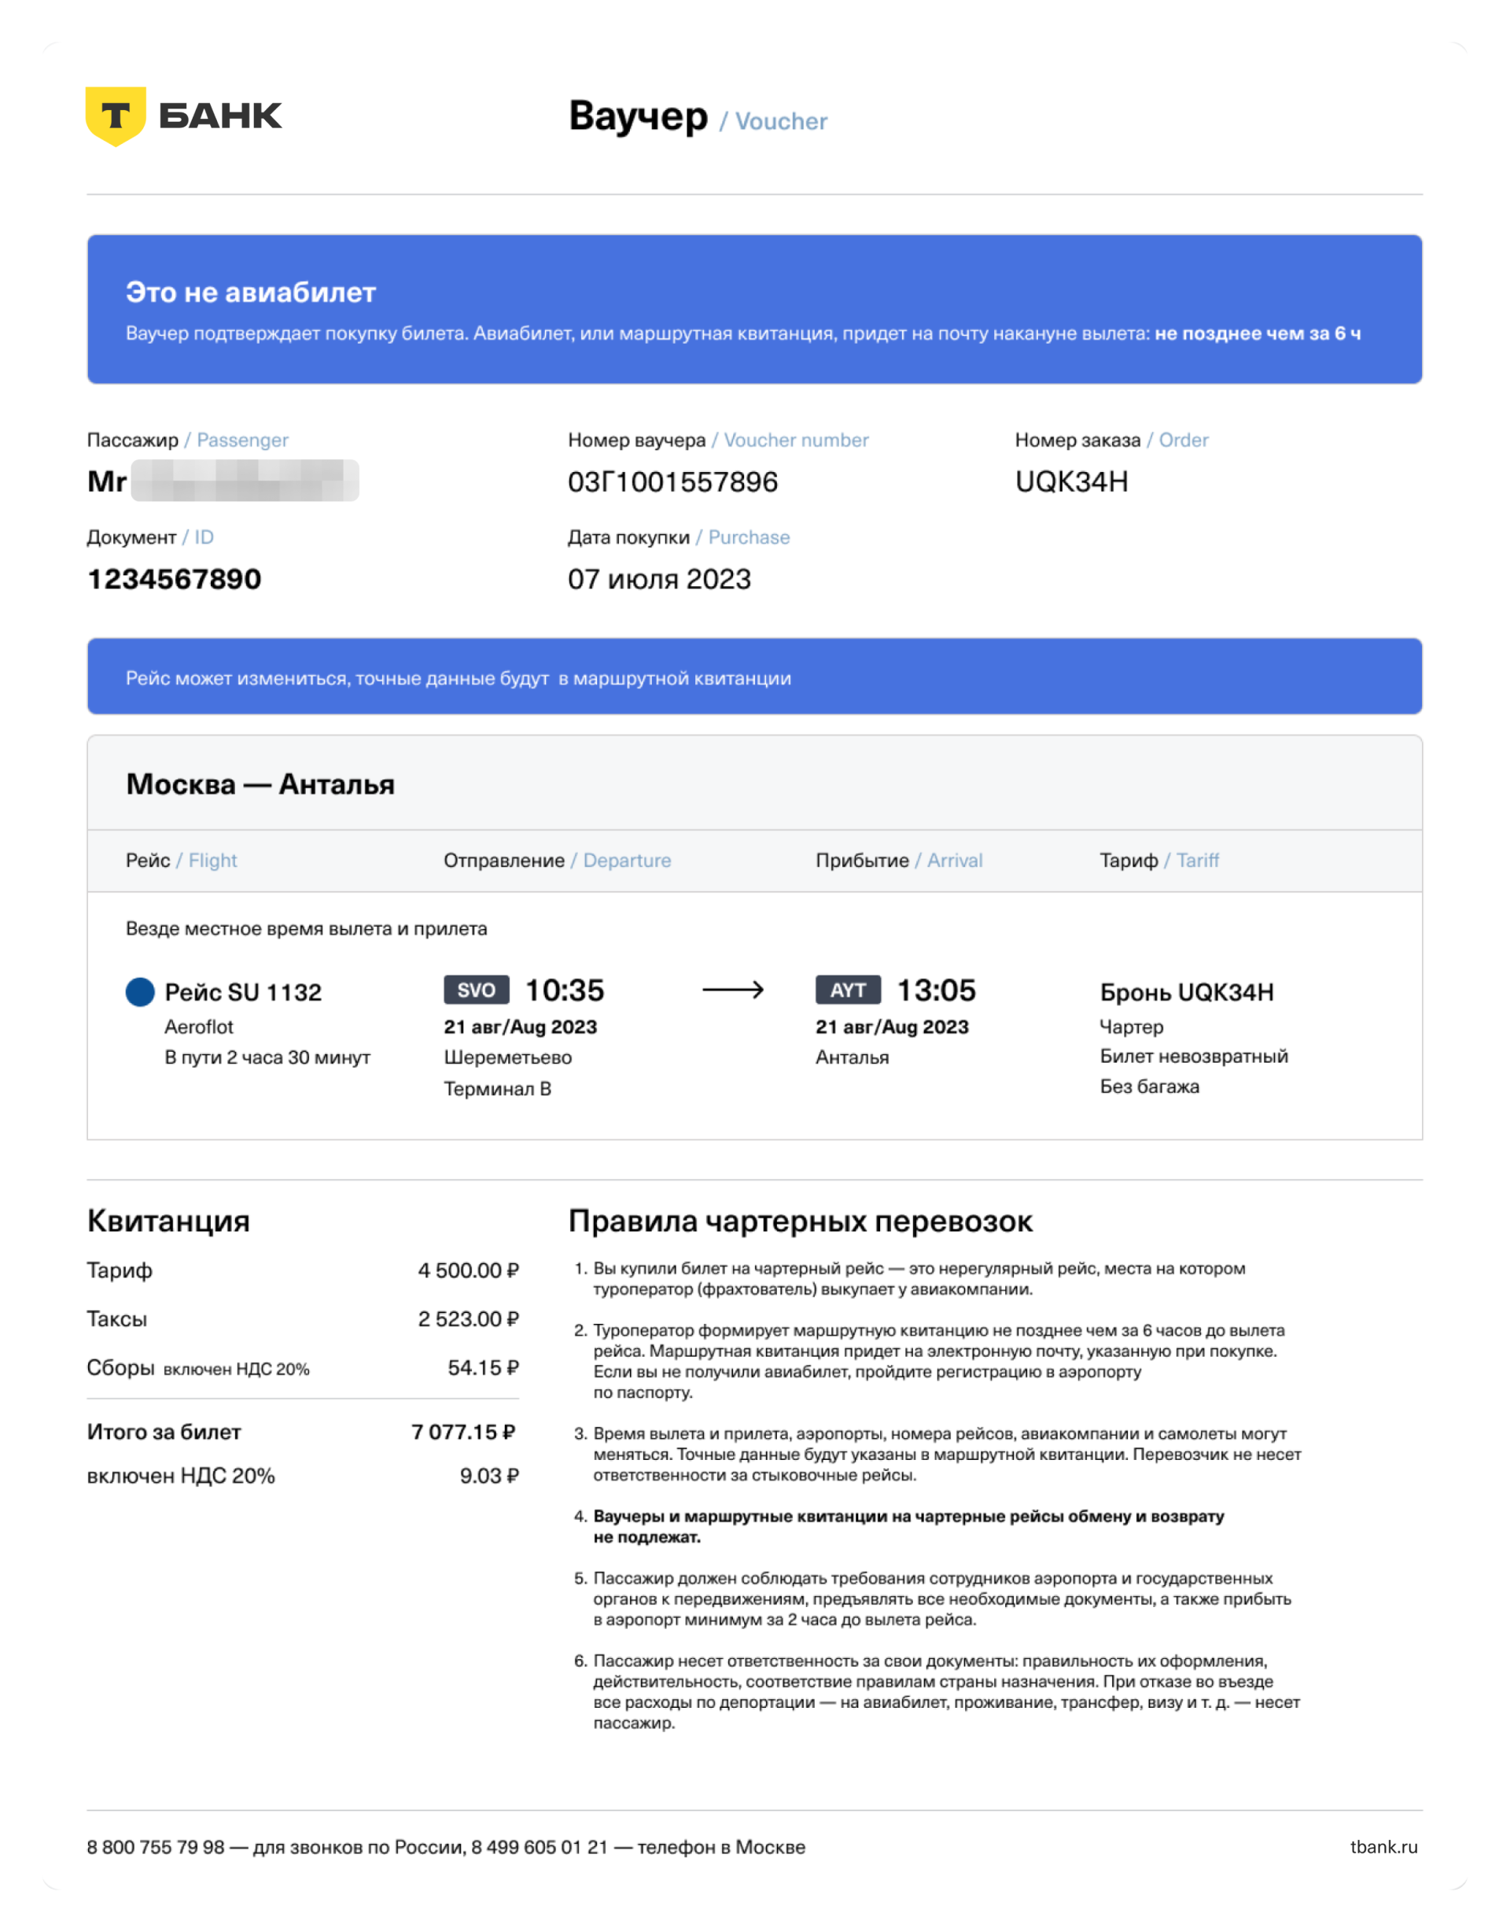Select order number UQK34H at top
This screenshot has width=1510, height=1932.
tap(1070, 482)
